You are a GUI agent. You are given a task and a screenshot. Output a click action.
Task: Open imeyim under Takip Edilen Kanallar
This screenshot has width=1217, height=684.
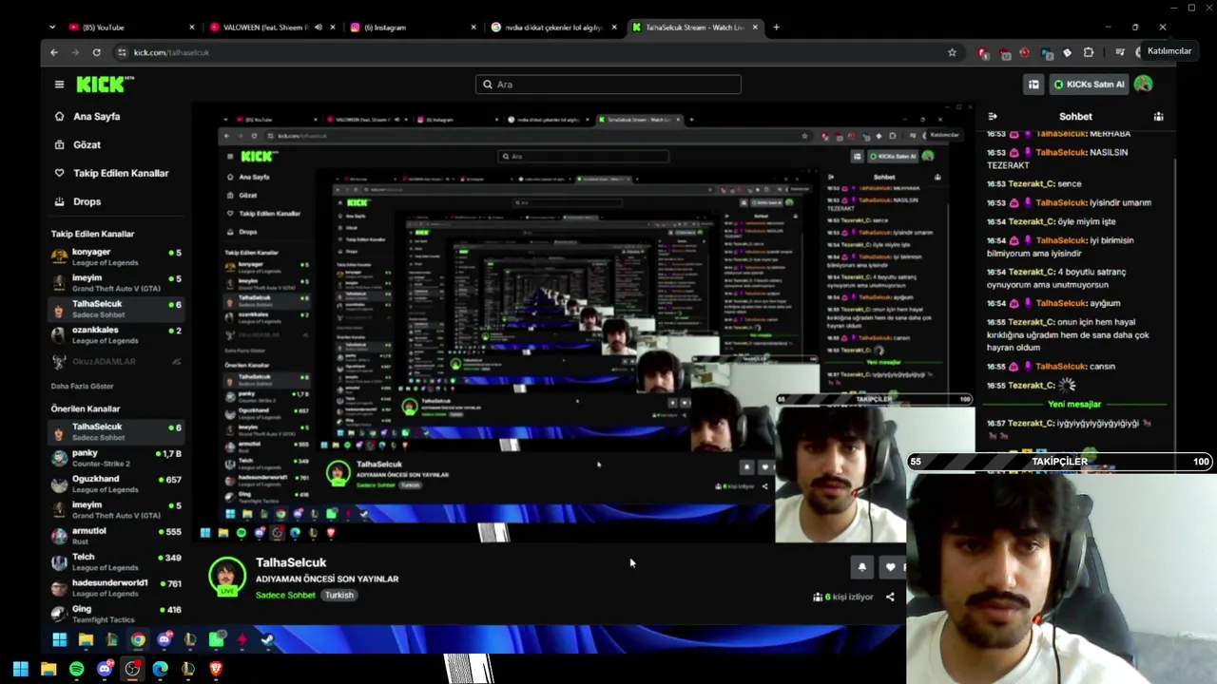click(116, 282)
